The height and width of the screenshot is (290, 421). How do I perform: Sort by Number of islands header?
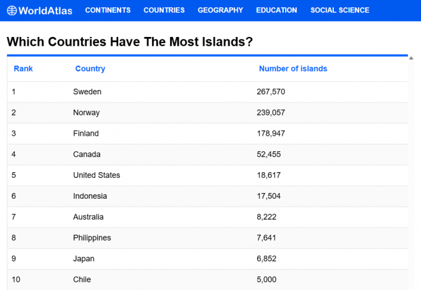[293, 69]
